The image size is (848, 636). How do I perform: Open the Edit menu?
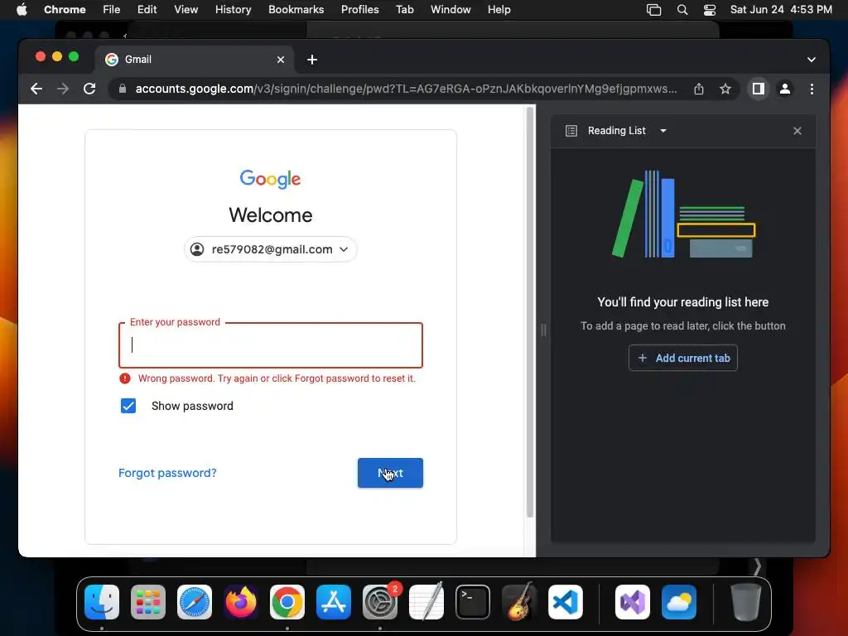pos(147,10)
